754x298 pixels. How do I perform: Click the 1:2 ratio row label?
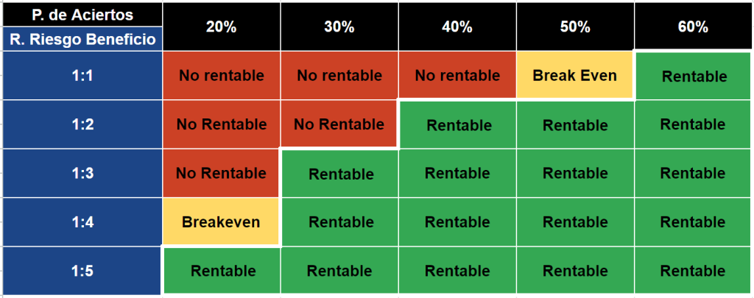(82, 124)
